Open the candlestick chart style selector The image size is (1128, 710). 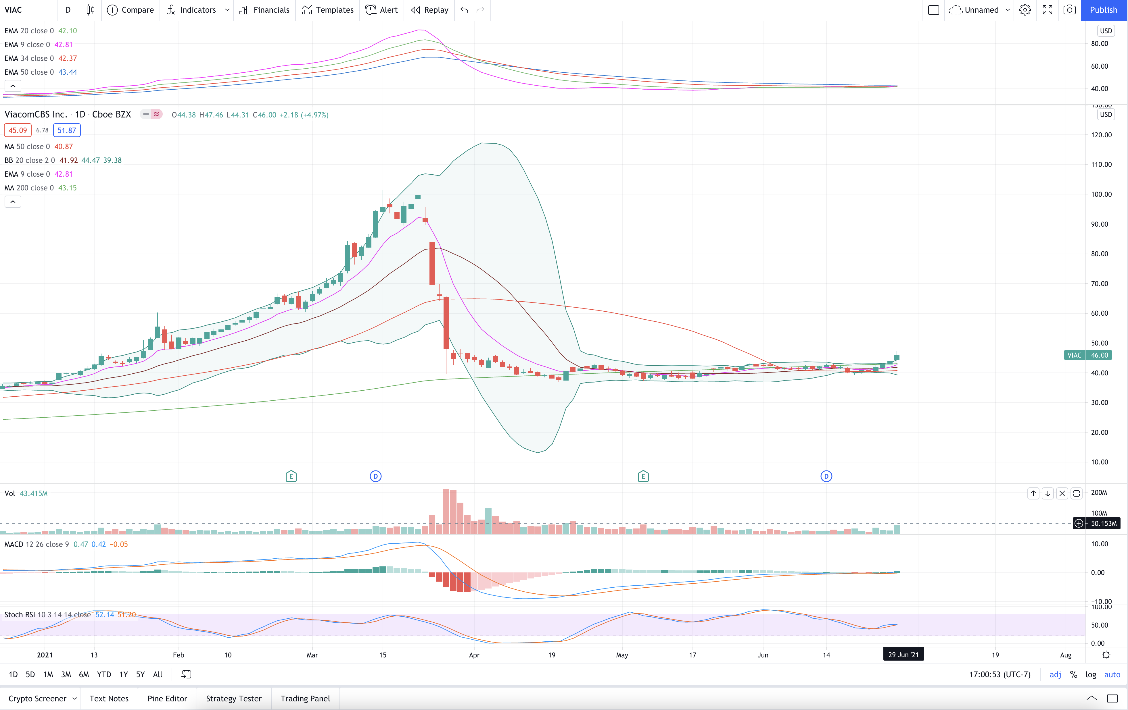pyautogui.click(x=91, y=10)
